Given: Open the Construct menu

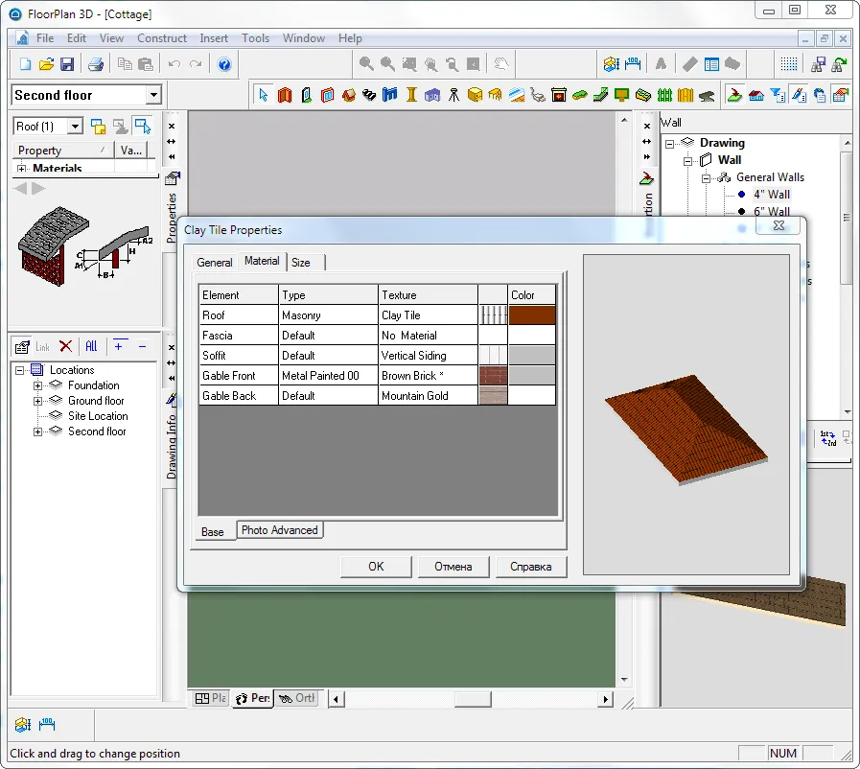Looking at the screenshot, I should [162, 38].
